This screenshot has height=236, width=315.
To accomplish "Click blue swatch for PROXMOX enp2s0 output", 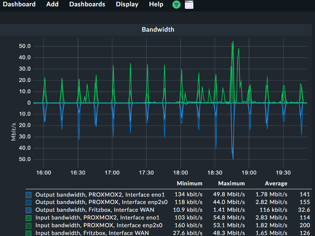I will pyautogui.click(x=29, y=202).
